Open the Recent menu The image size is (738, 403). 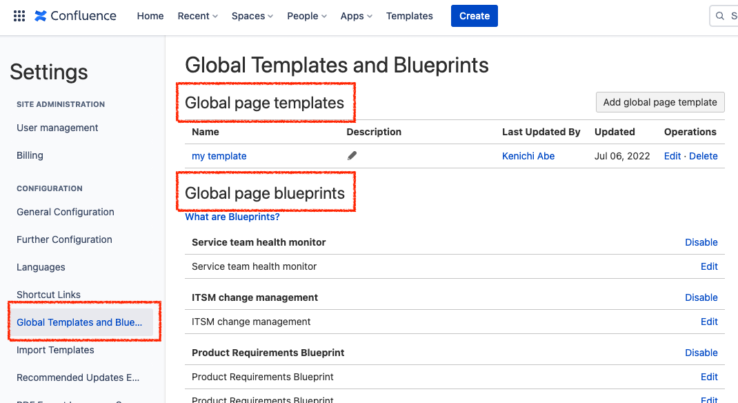[197, 15]
